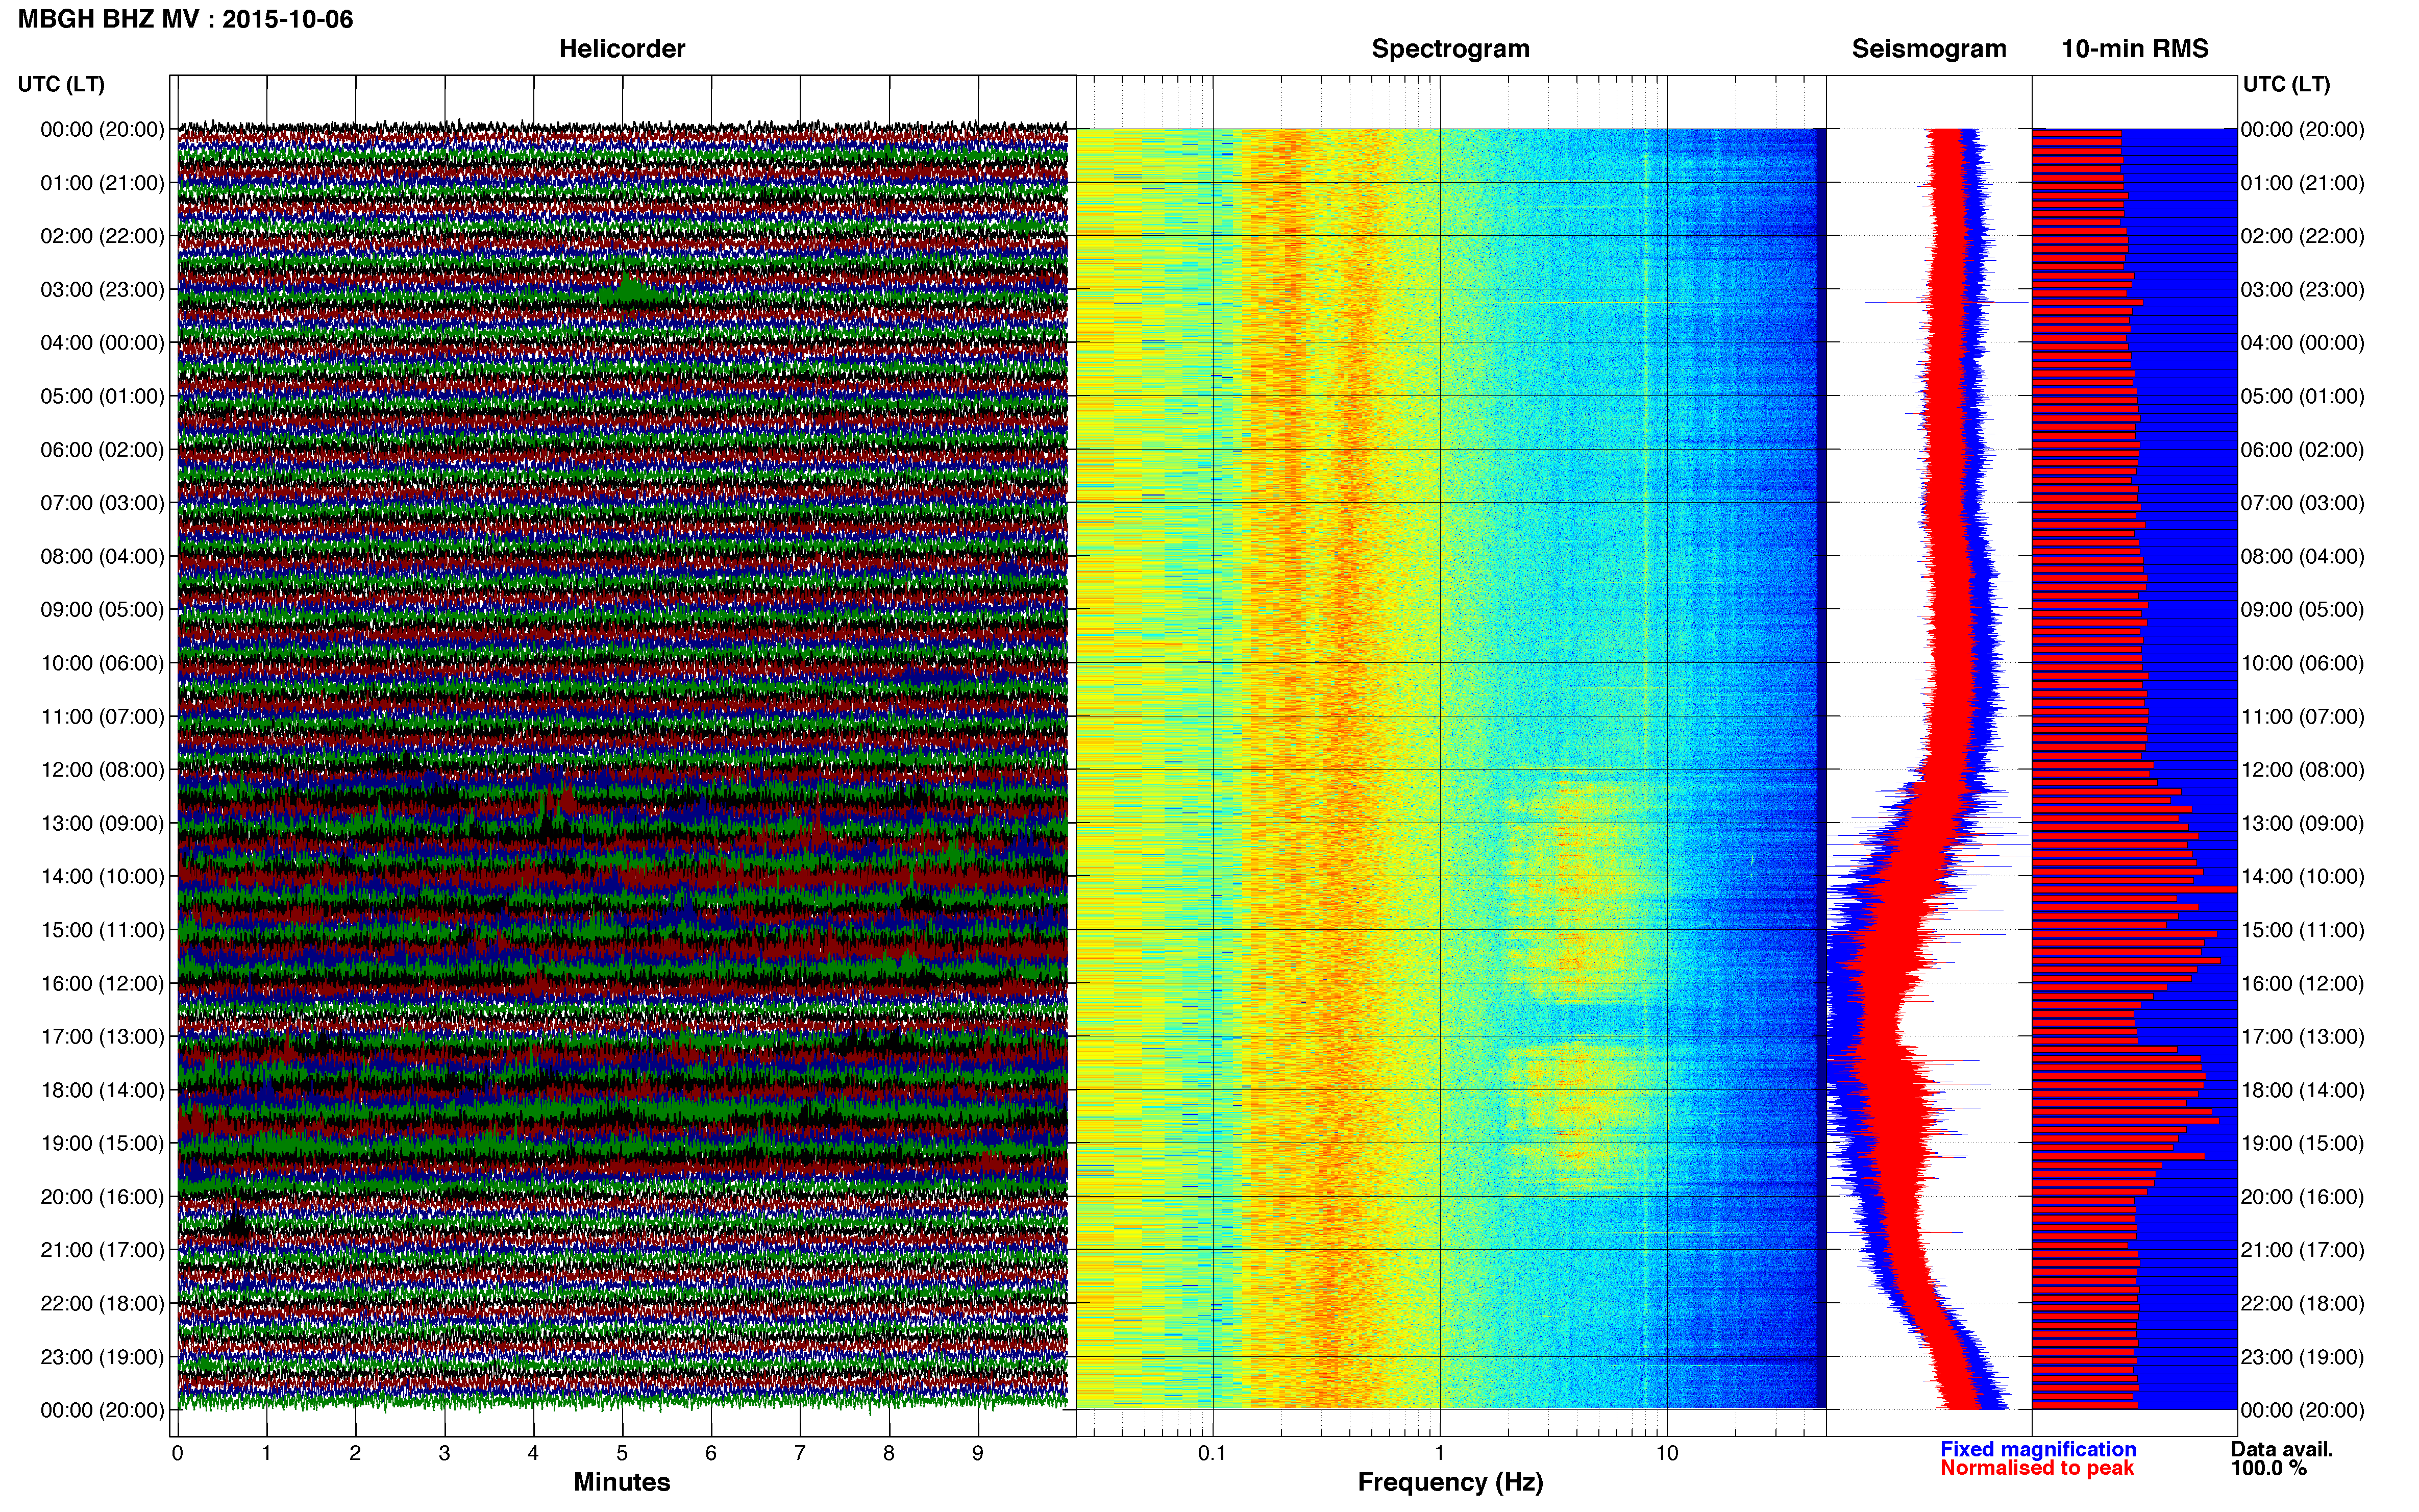Image resolution: width=2419 pixels, height=1512 pixels.
Task: Click '06:00 (02:00)' on the Helicorder time axis
Action: click(102, 450)
